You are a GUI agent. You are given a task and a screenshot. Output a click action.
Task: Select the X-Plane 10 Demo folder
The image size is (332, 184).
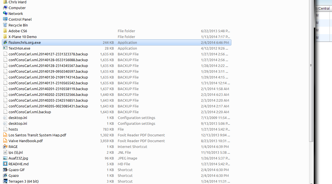coord(22,37)
